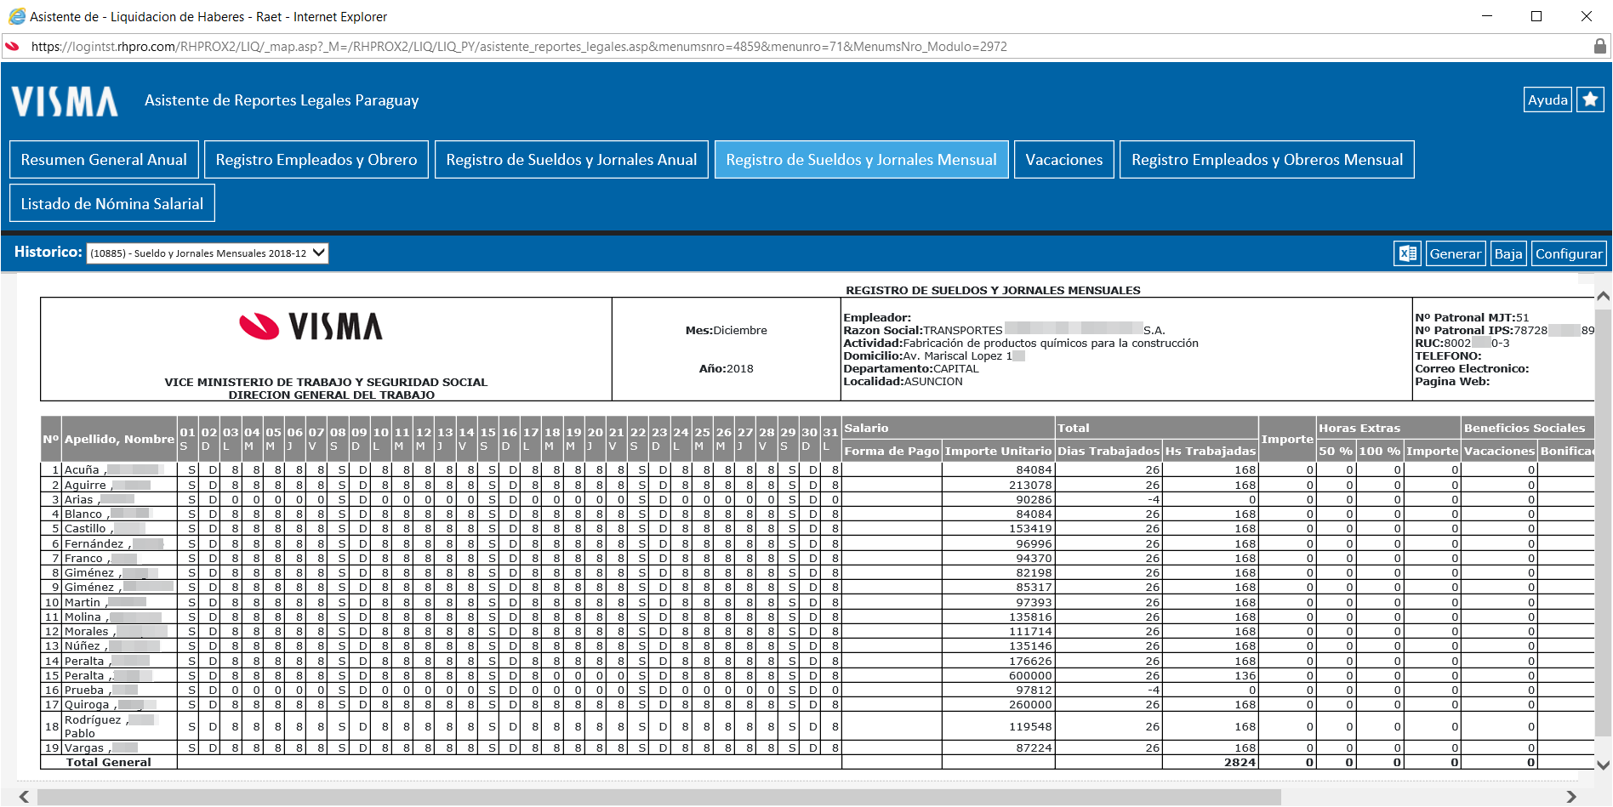The image size is (1613, 807).
Task: Click the Prueba name cell
Action: point(120,690)
